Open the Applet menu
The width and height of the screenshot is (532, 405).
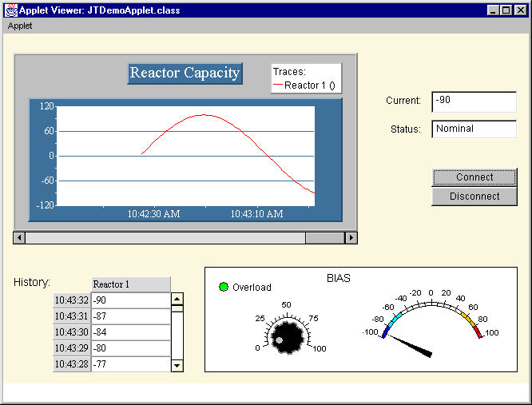click(x=20, y=26)
